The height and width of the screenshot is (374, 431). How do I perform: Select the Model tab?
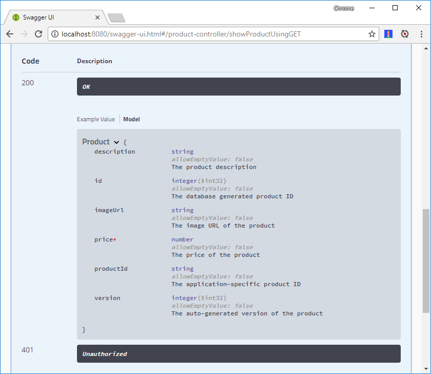[131, 119]
